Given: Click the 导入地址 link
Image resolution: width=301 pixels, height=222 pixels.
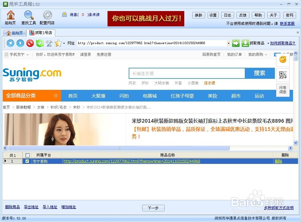Looking at the screenshot, I should (x=50, y=207).
